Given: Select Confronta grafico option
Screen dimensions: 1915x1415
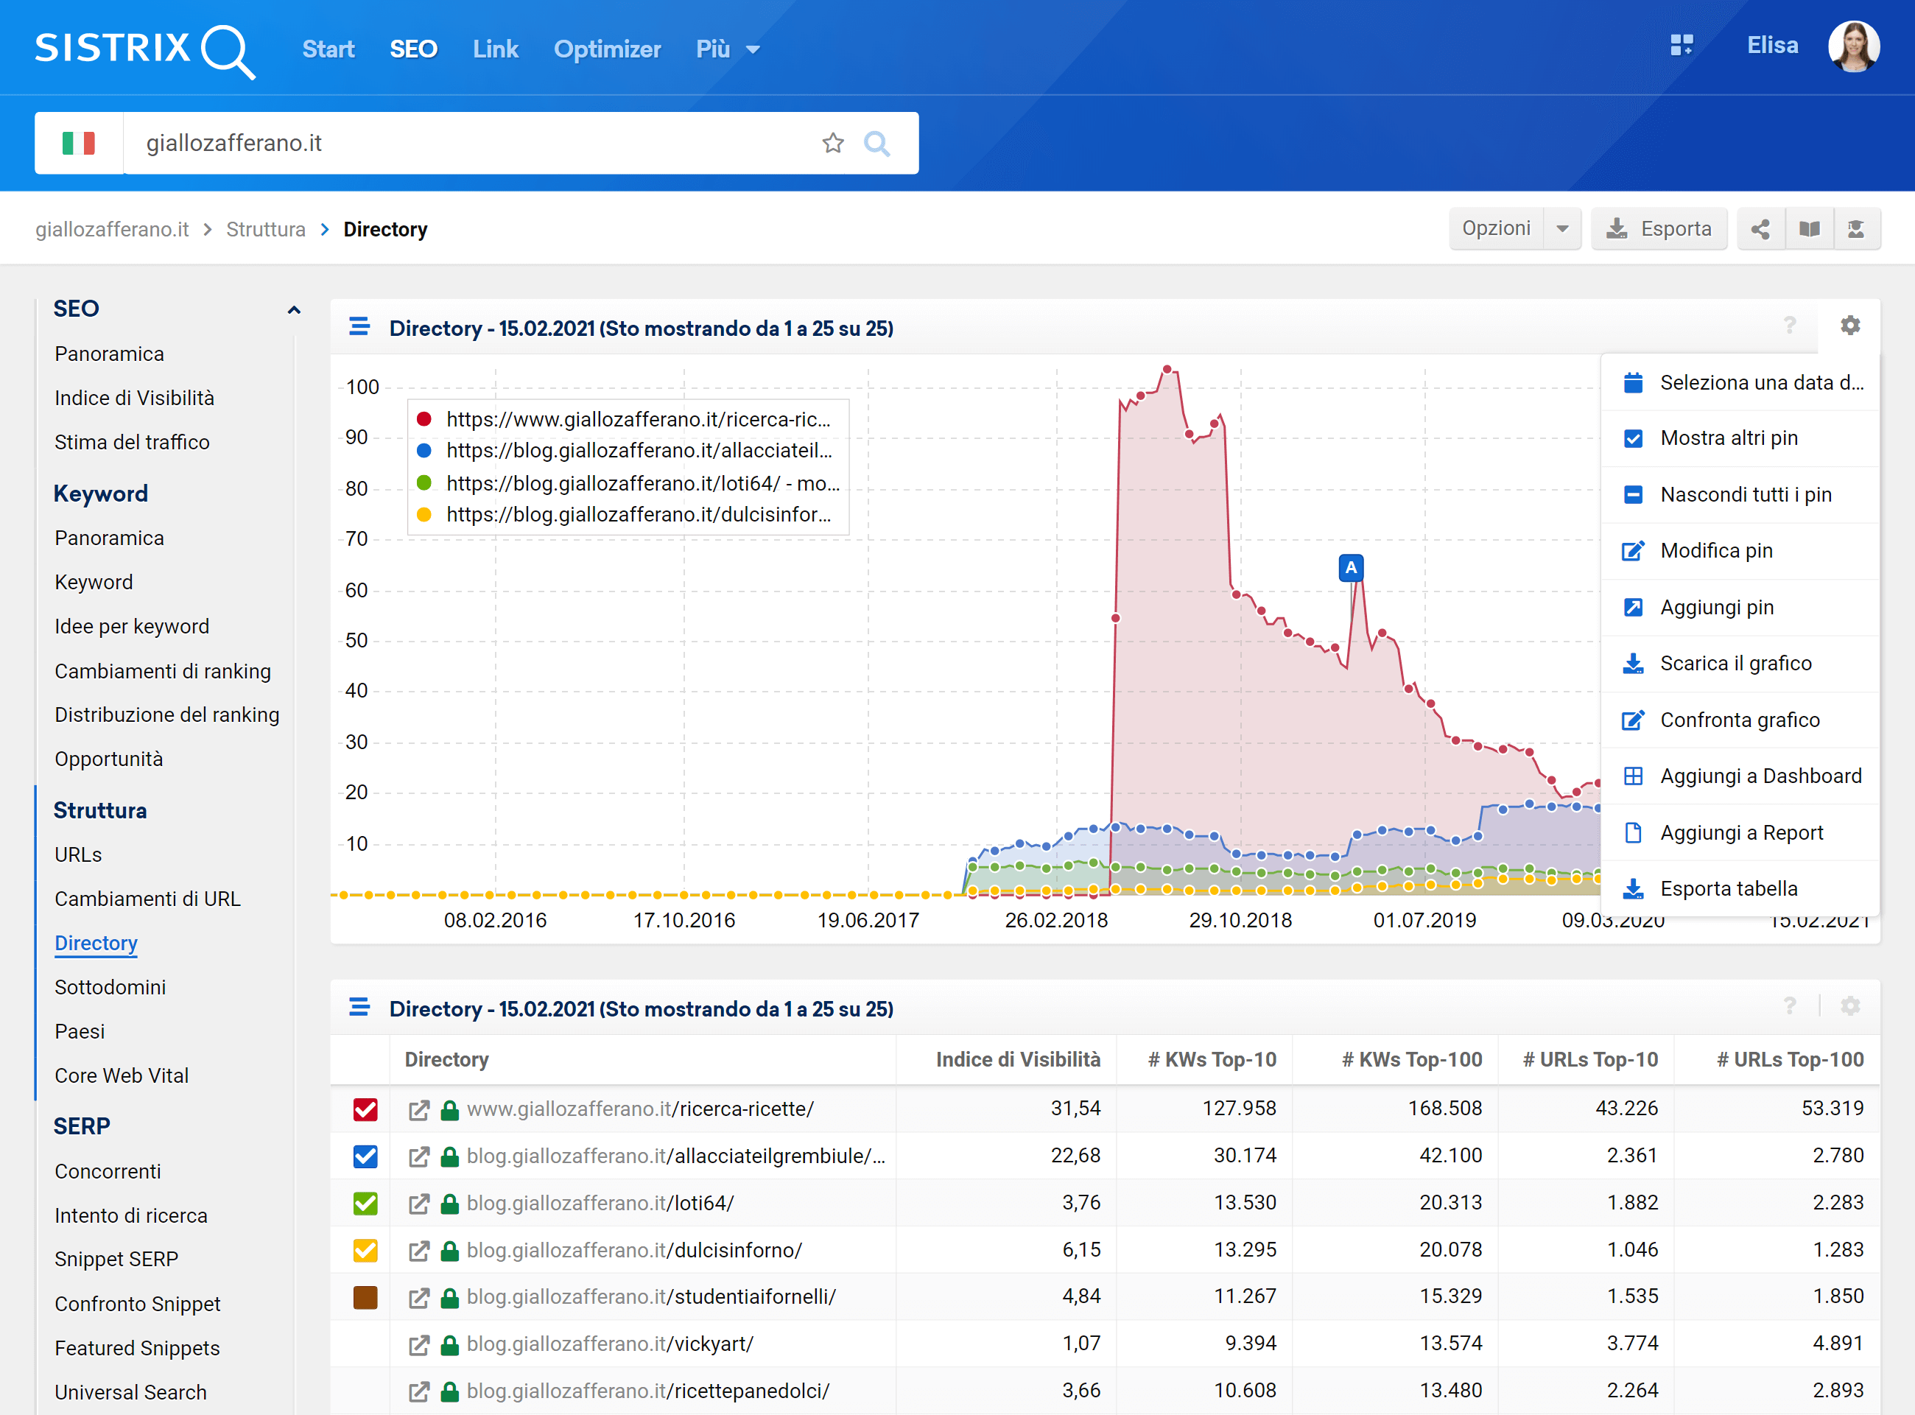Looking at the screenshot, I should pyautogui.click(x=1740, y=720).
